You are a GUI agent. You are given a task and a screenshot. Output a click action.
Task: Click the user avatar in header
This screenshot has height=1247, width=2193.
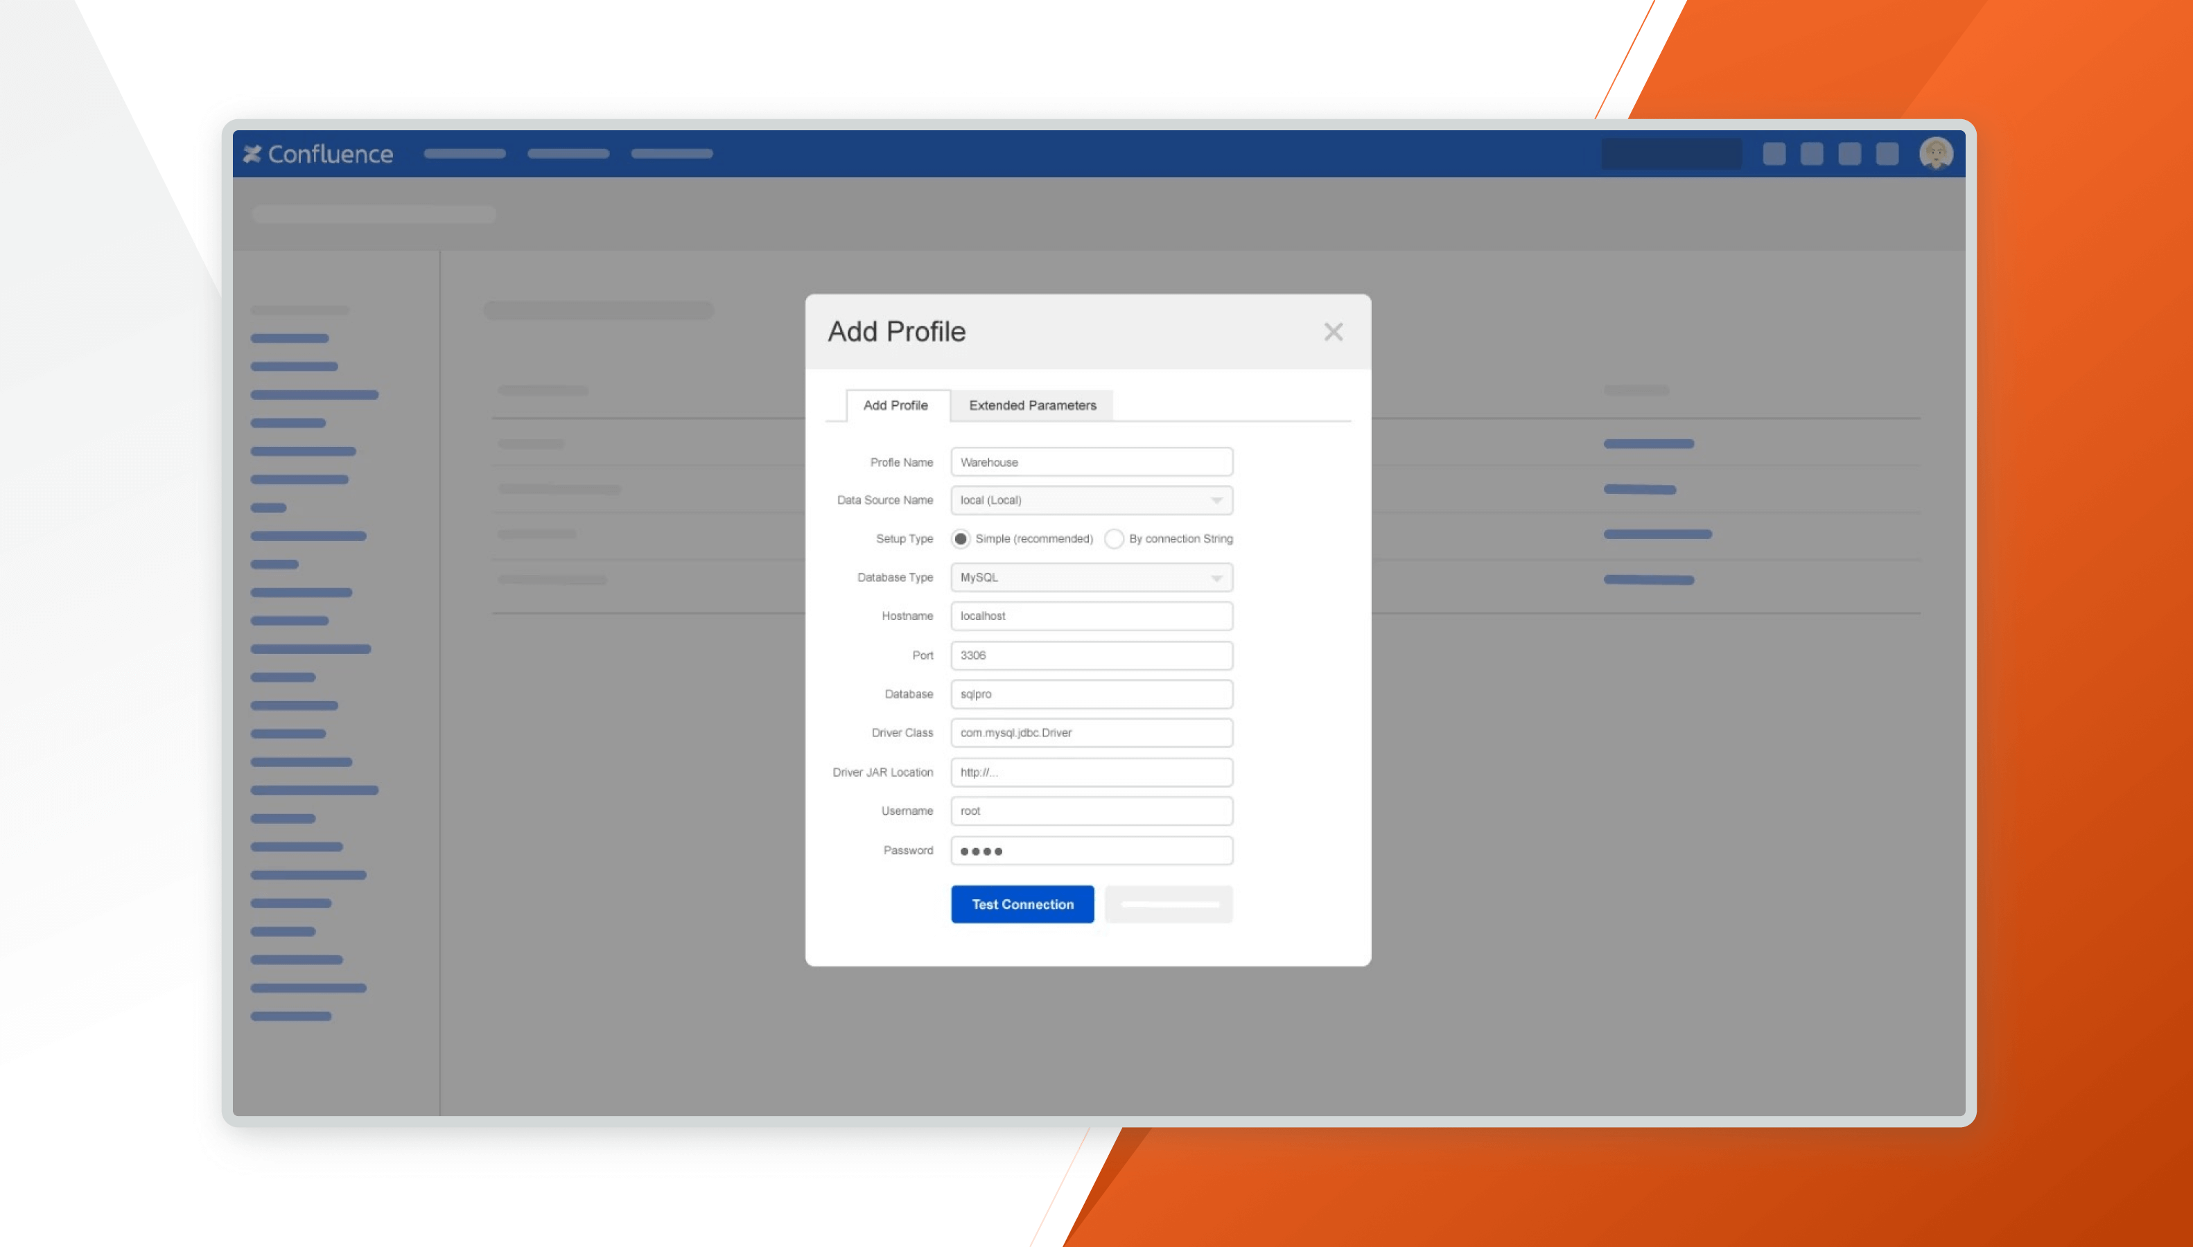click(x=1935, y=153)
